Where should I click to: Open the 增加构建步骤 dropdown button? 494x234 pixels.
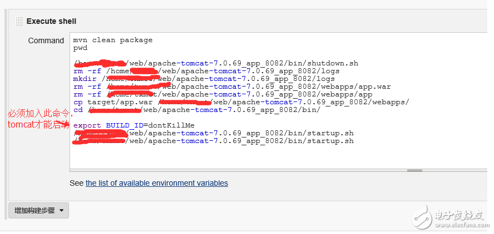click(38, 211)
